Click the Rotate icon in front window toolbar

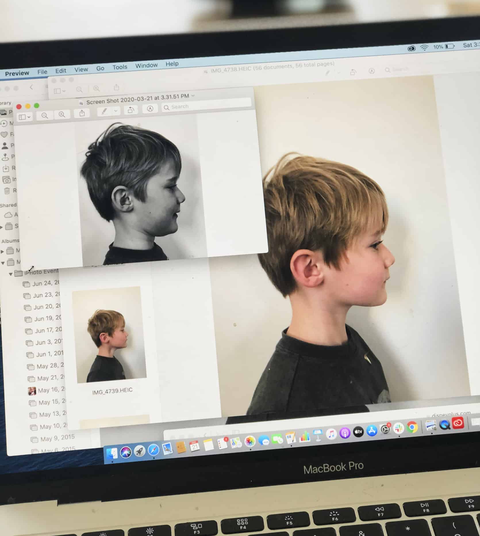pyautogui.click(x=131, y=110)
